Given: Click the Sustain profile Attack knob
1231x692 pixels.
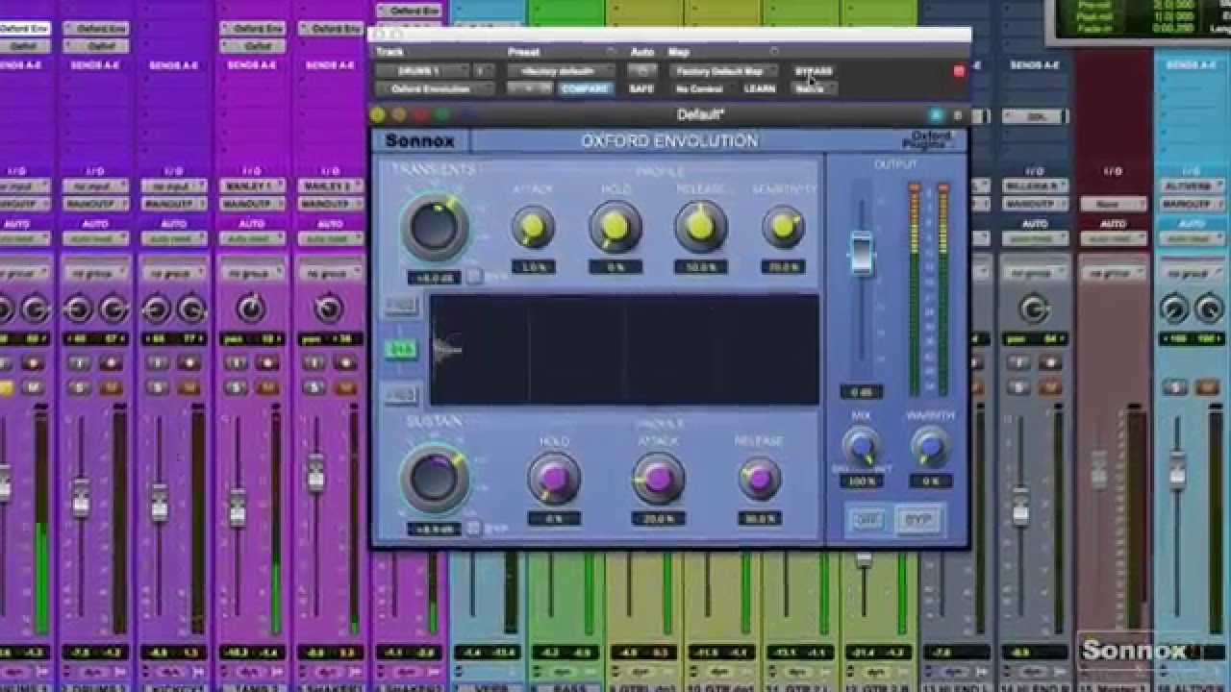Looking at the screenshot, I should 659,478.
